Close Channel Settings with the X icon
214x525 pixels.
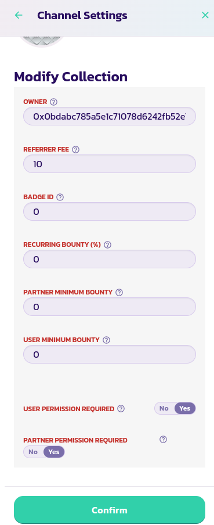coord(205,15)
